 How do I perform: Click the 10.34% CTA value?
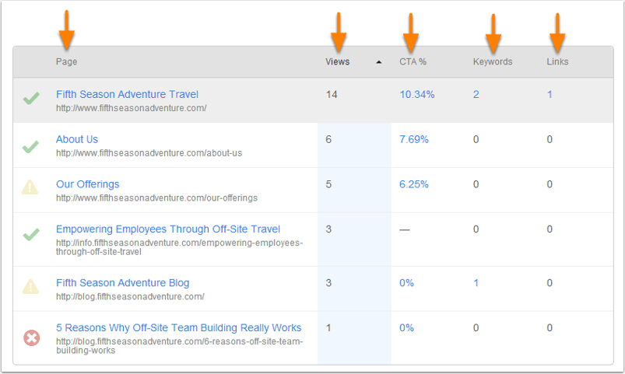tap(417, 94)
